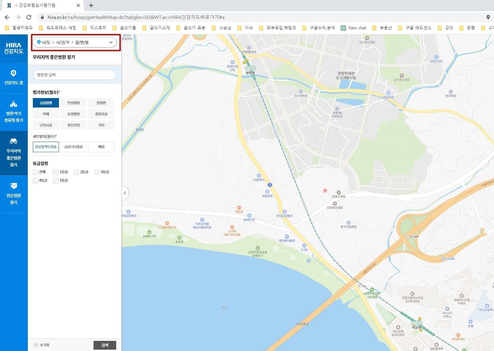Open the 부동산 bookmark folder
Image resolution: width=494 pixels, height=351 pixels.
(x=382, y=28)
